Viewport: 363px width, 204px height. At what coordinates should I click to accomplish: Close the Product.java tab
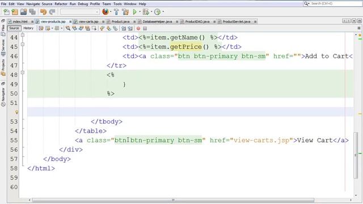tap(134, 22)
